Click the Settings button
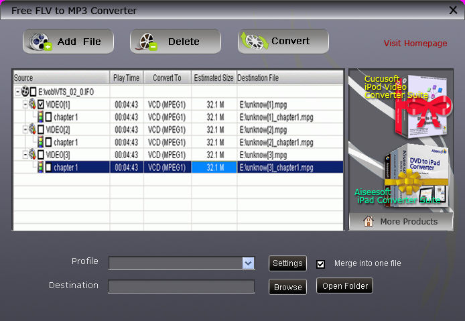The image size is (465, 321). [x=287, y=263]
